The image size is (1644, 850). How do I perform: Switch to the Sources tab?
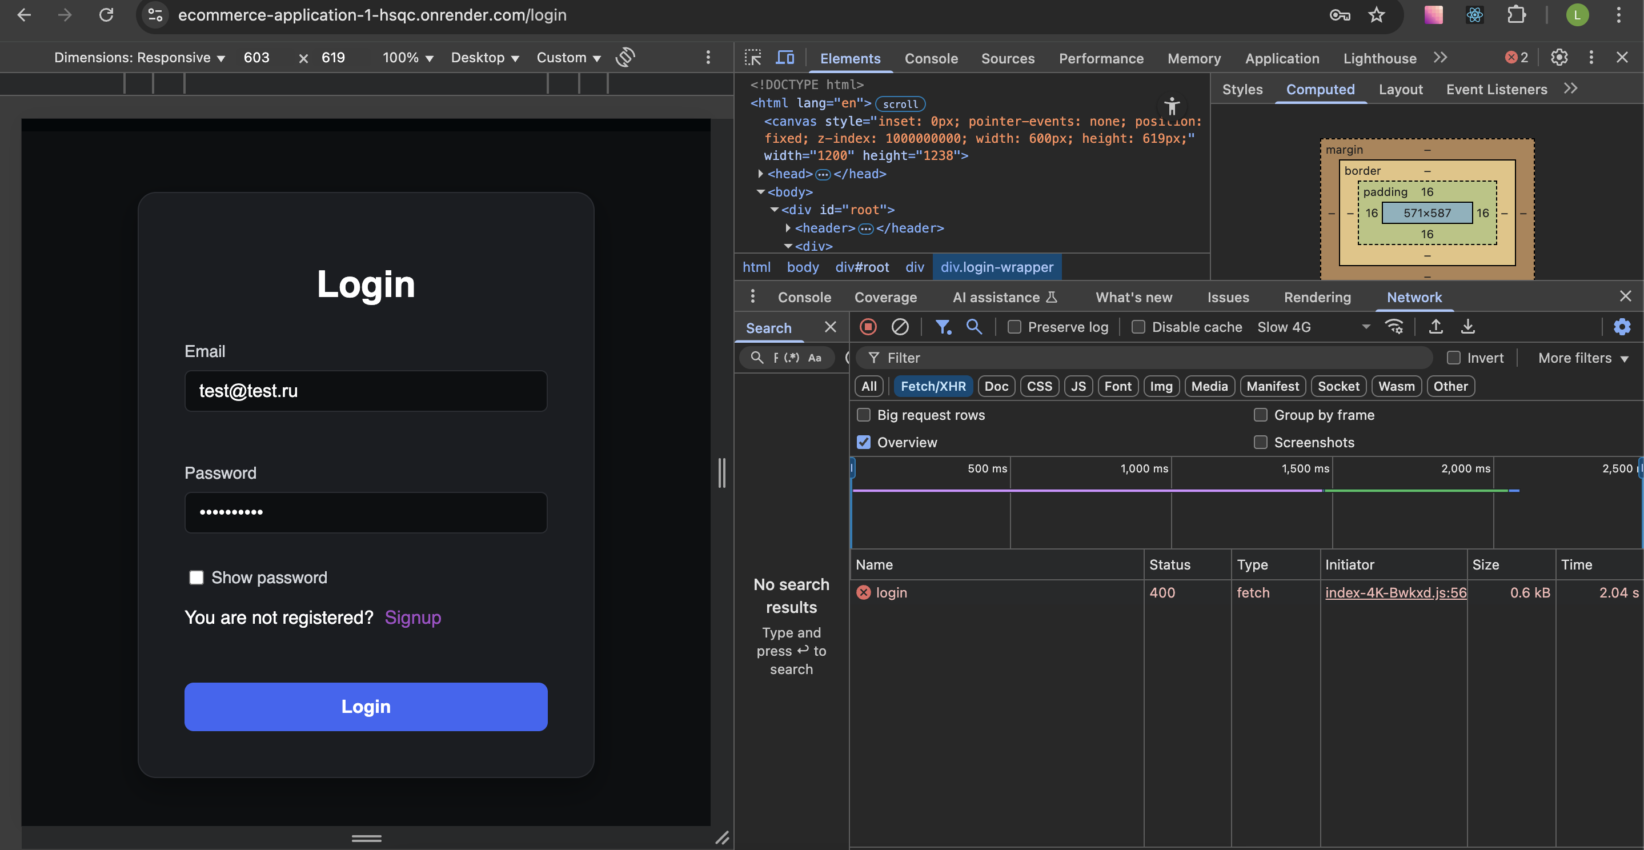[1008, 58]
